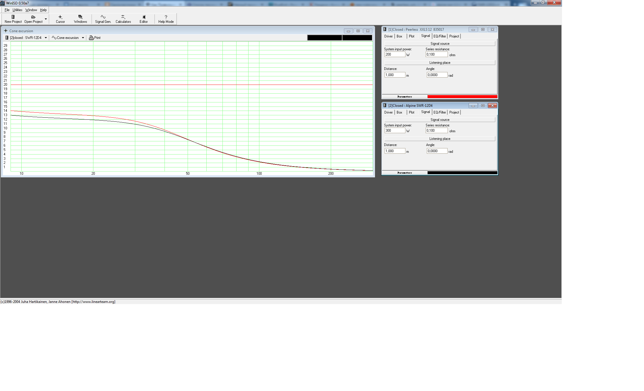The width and height of the screenshot is (644, 391).
Task: Launch the Signal Gen. tool
Action: tap(103, 19)
